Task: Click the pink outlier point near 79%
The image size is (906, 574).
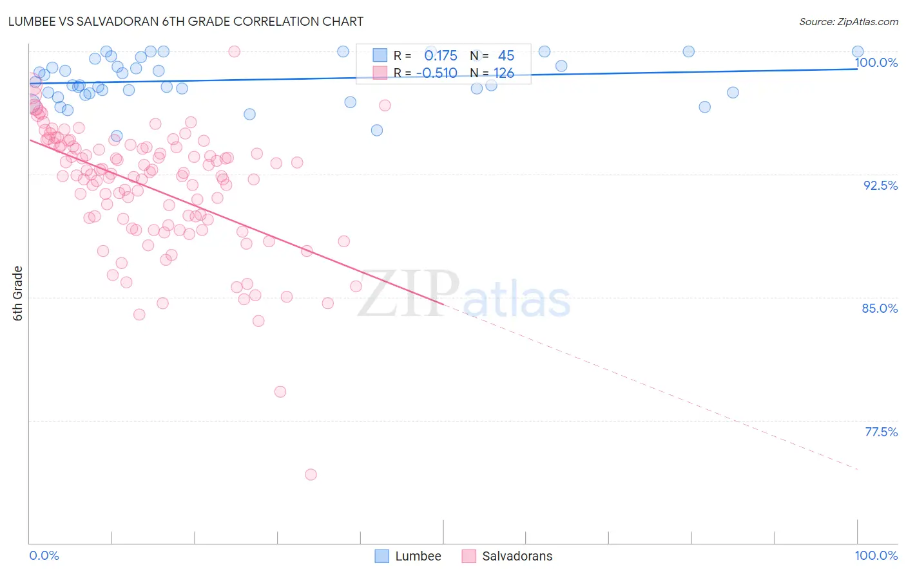Action: click(280, 391)
